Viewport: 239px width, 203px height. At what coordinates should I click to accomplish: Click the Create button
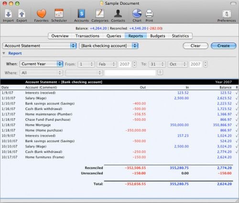pyautogui.click(x=224, y=46)
